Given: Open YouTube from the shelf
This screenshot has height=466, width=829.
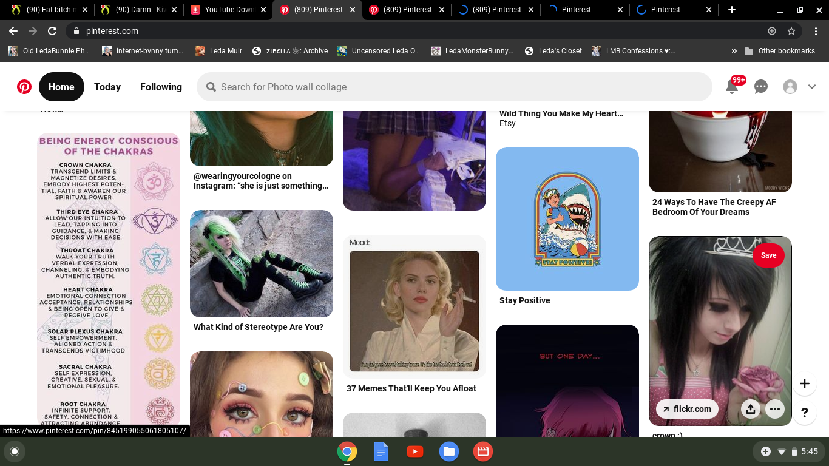Looking at the screenshot, I should point(415,451).
